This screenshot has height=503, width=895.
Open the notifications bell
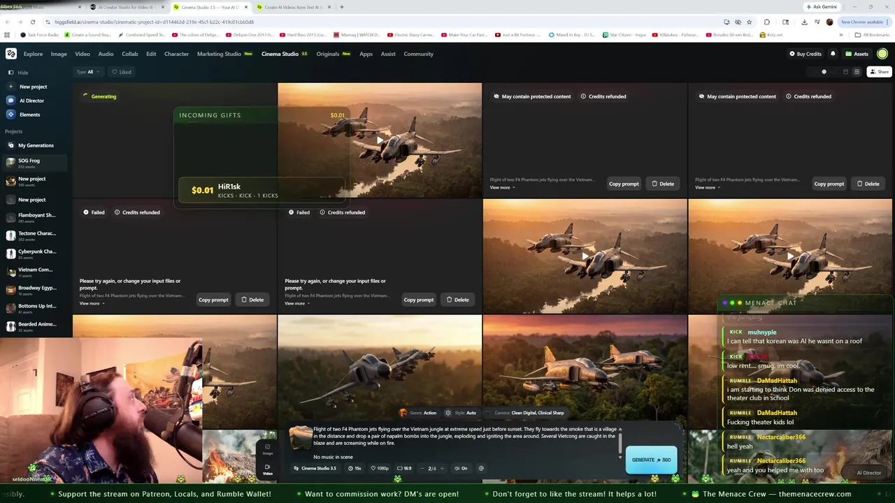(x=833, y=54)
